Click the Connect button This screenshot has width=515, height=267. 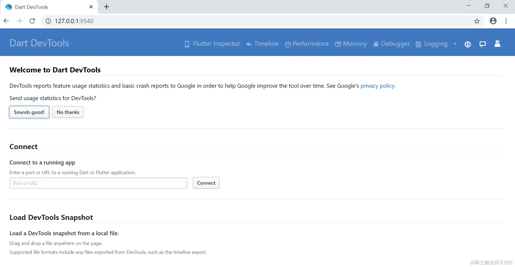[x=206, y=183]
